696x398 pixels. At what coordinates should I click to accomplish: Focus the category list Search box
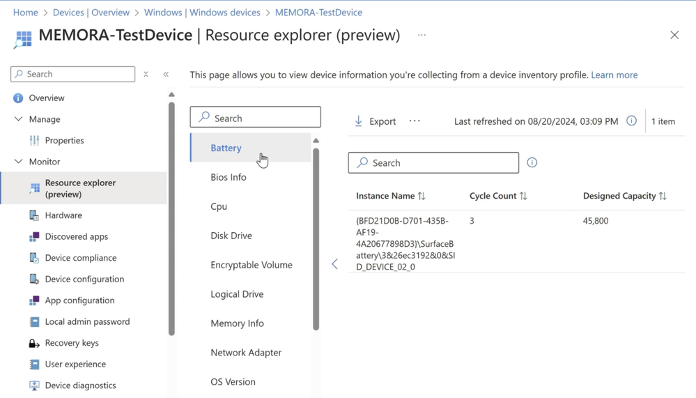[x=255, y=117]
